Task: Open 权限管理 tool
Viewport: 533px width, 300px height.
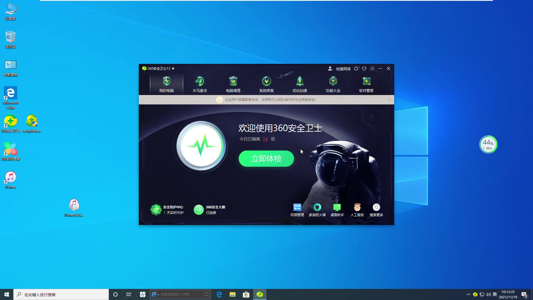Action: click(x=297, y=210)
